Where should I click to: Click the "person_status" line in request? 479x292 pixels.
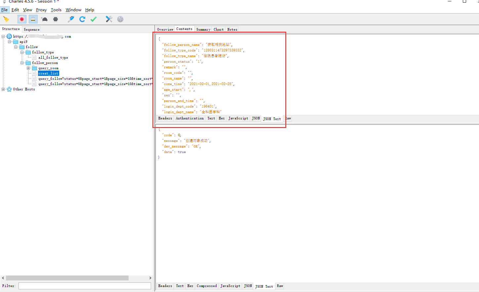(x=182, y=61)
